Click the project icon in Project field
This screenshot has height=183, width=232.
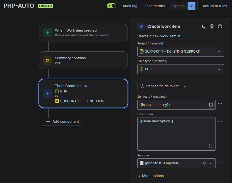[142, 51]
